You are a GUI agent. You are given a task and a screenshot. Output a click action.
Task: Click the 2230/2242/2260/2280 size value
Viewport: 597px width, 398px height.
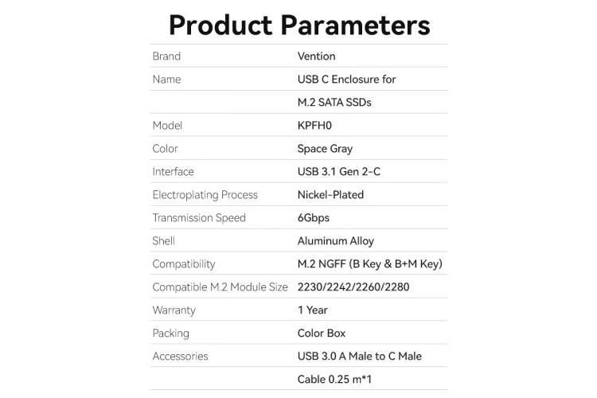coord(353,287)
